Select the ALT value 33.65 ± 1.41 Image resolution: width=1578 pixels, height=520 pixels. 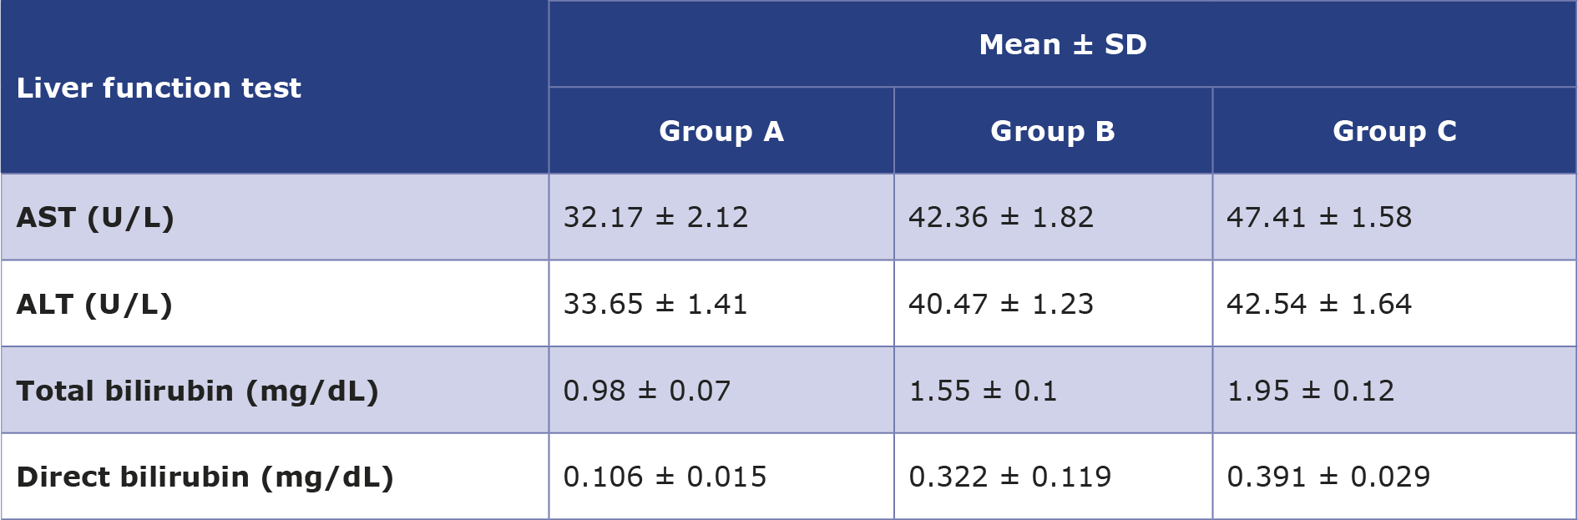pos(655,304)
